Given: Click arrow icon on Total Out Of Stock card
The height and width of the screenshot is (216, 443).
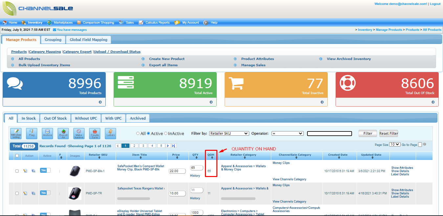Looking at the screenshot, I should [433, 102].
